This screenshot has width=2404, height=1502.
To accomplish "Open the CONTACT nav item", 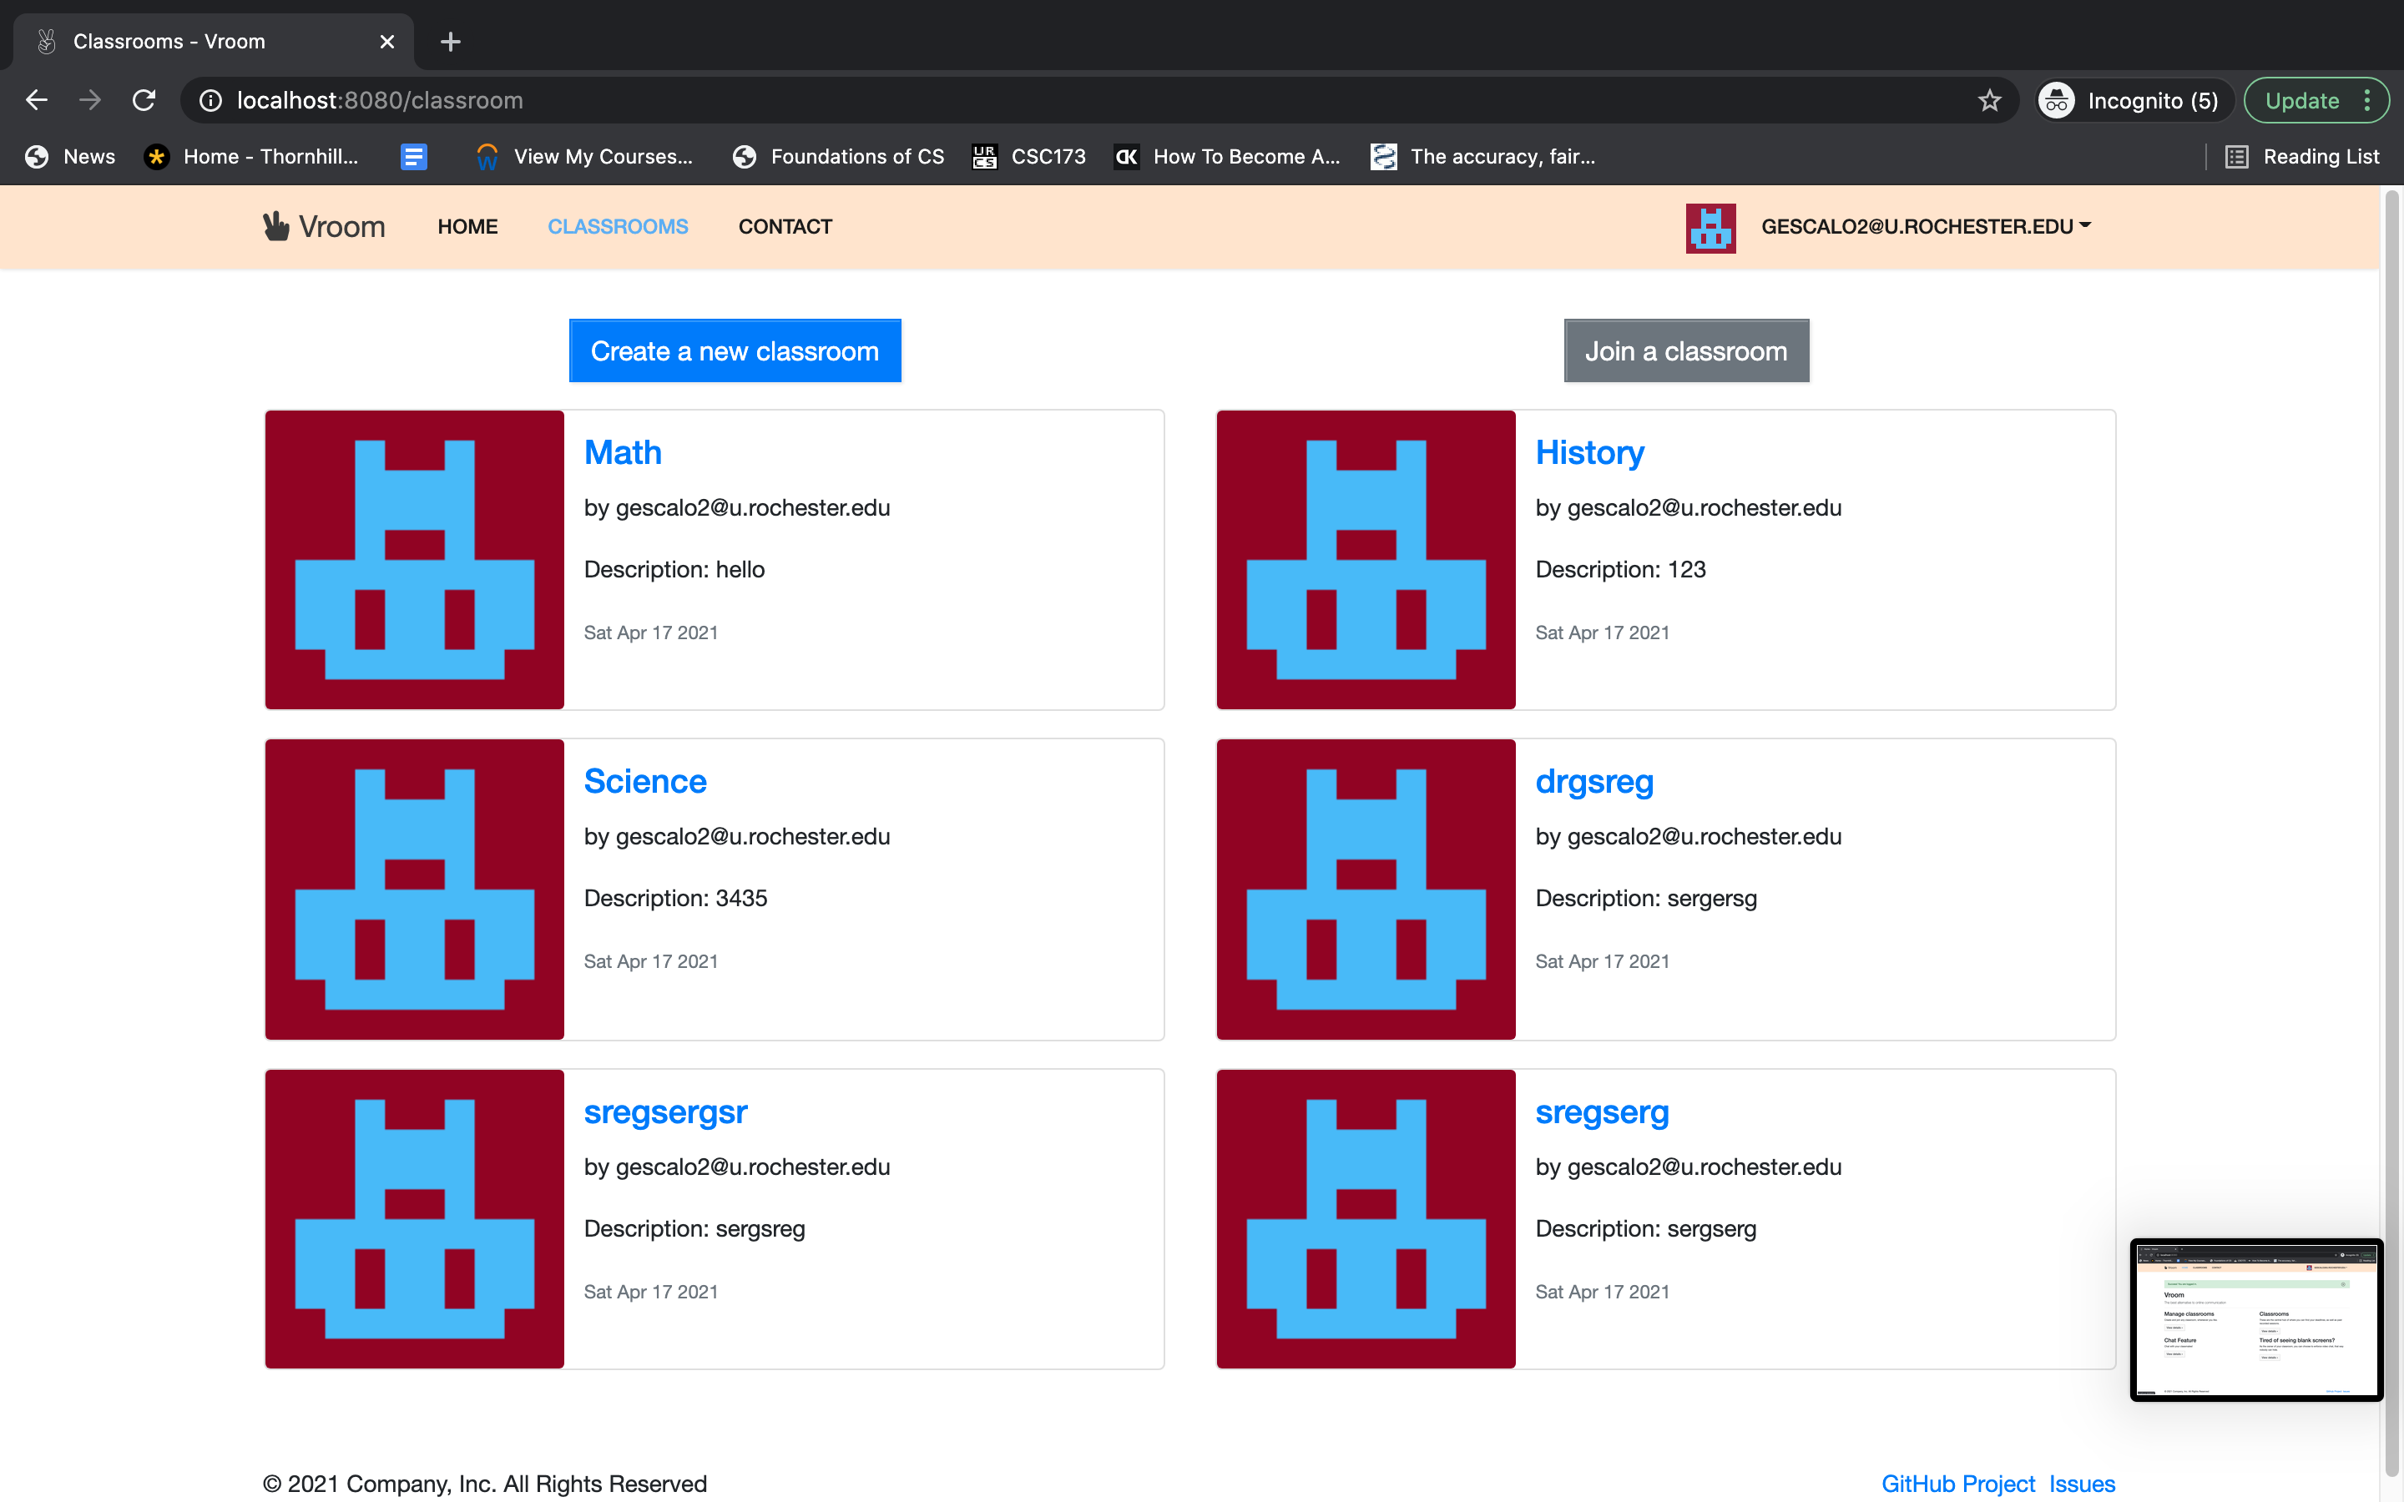I will coord(785,226).
